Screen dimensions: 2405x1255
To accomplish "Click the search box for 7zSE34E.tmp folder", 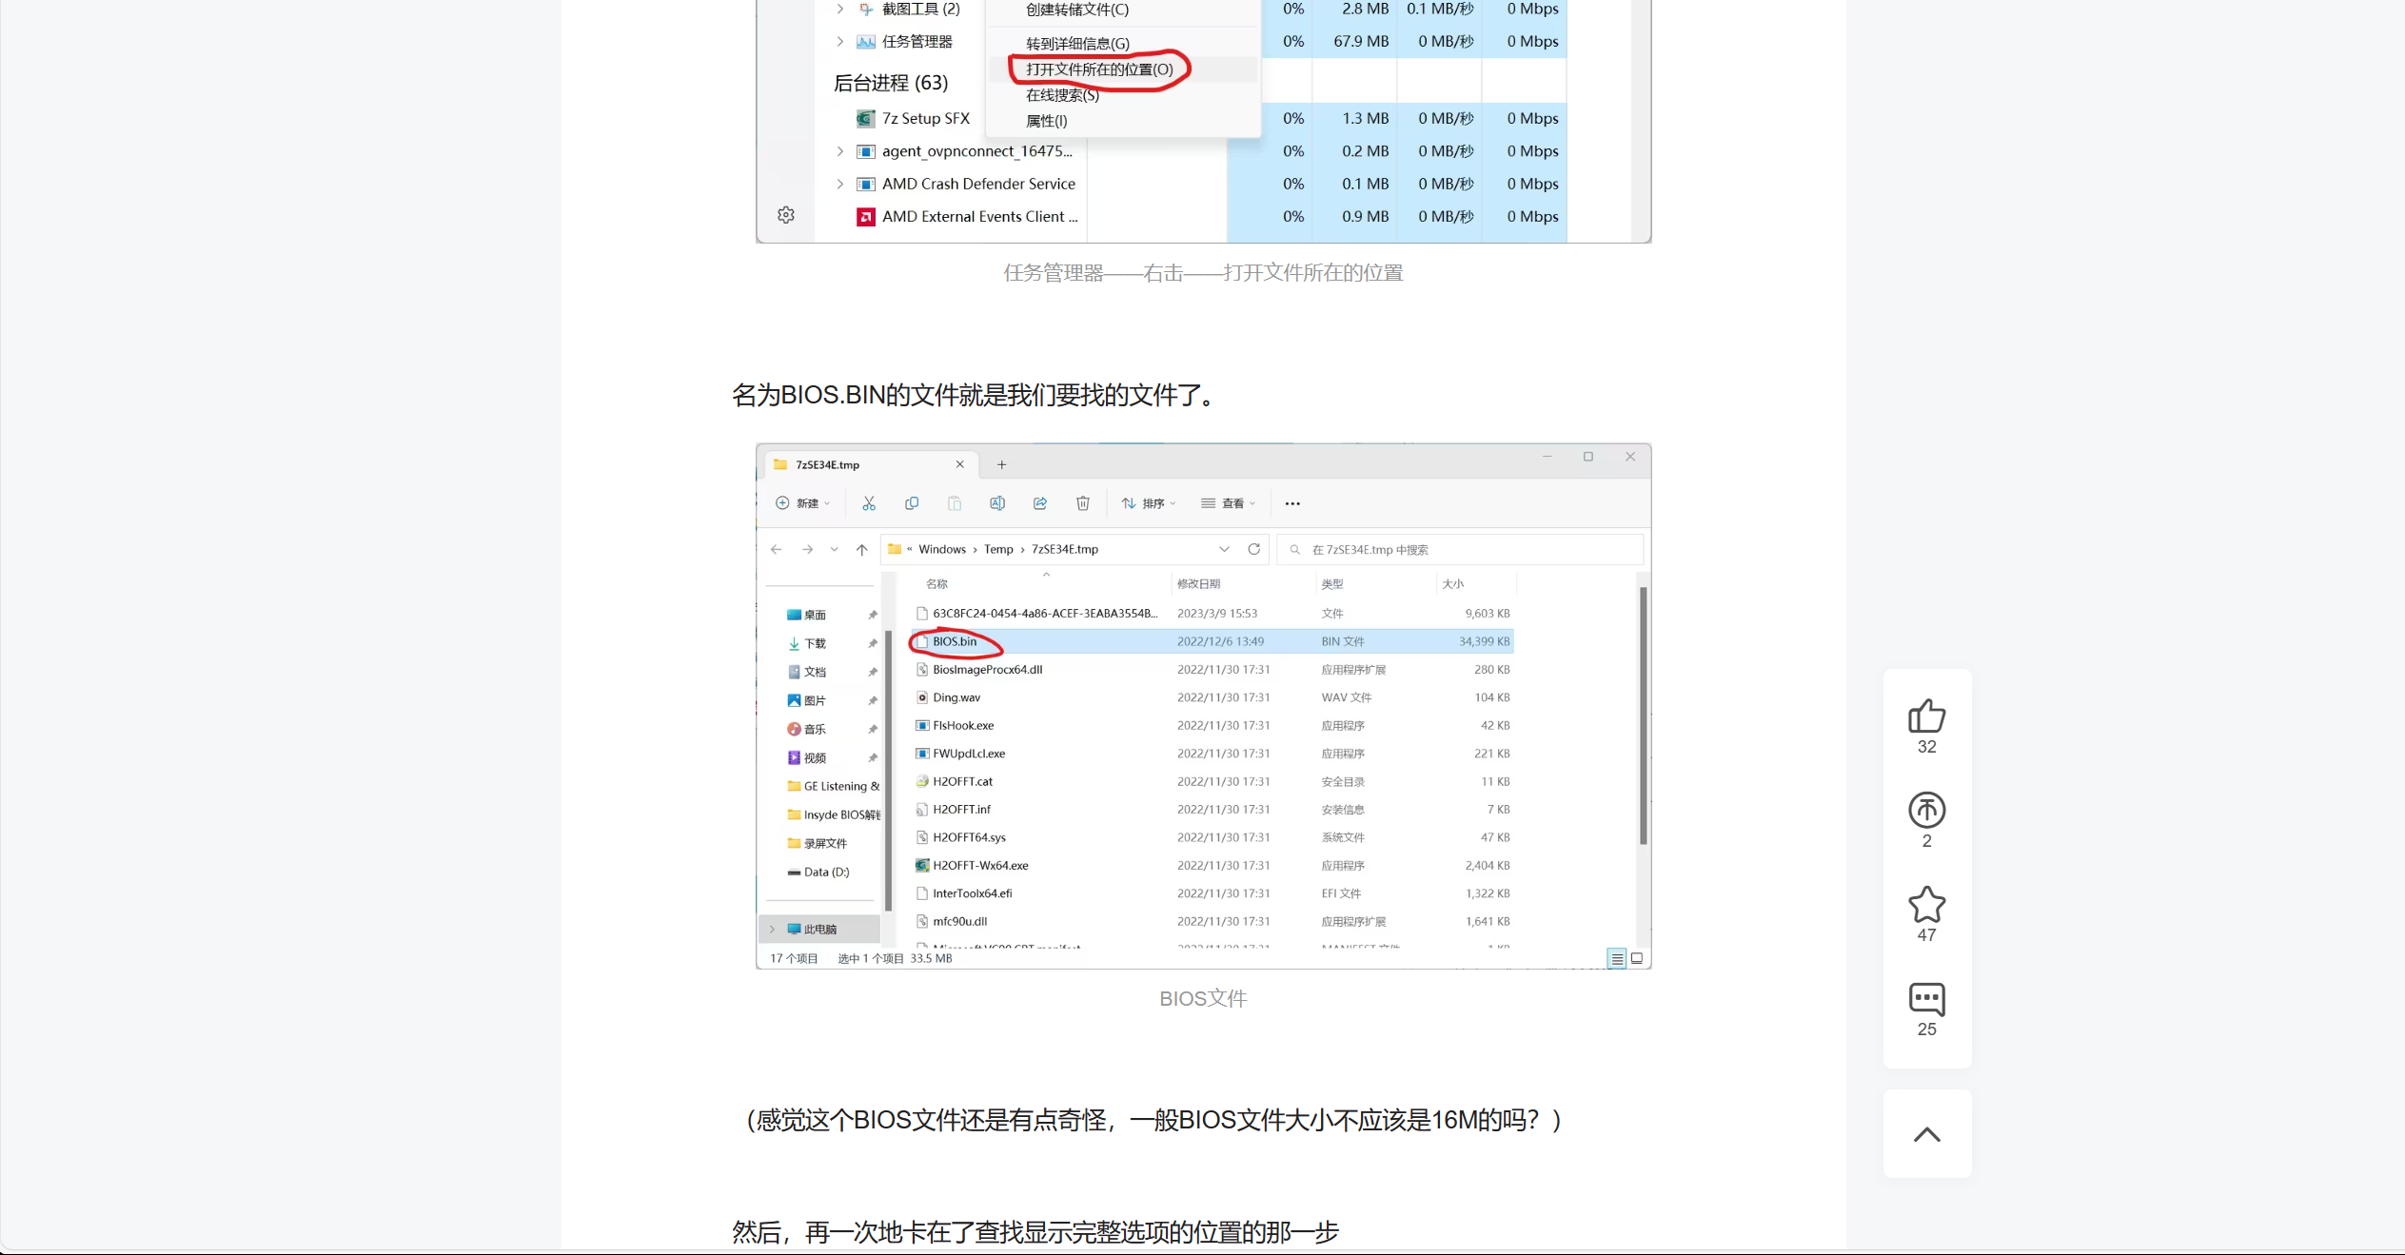I will pos(1460,549).
